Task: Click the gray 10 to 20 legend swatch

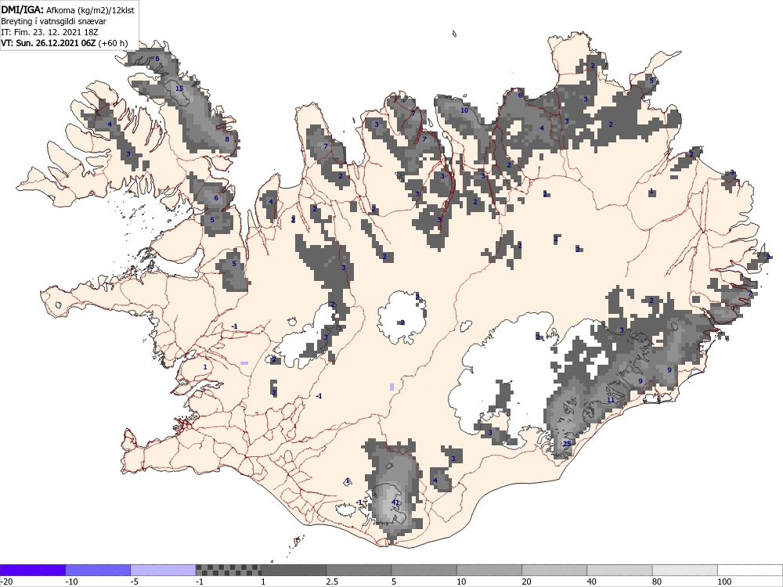Action: click(489, 570)
